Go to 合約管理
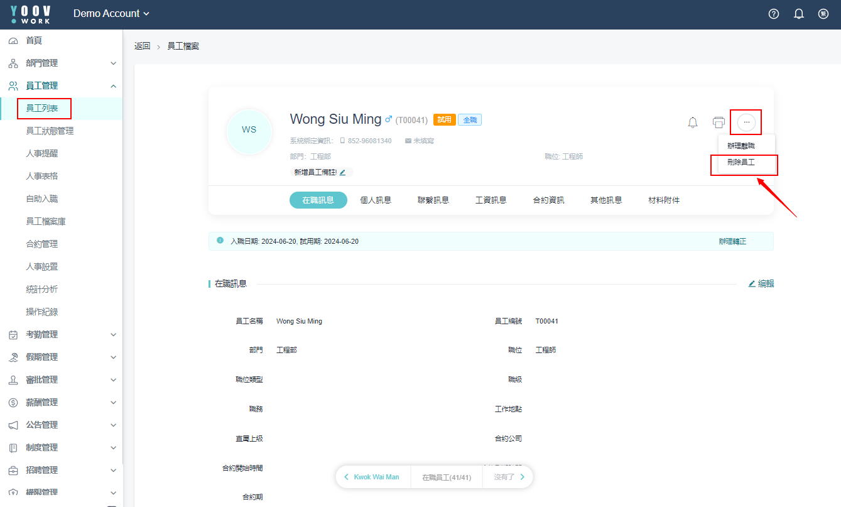This screenshot has height=507, width=841. coord(42,244)
